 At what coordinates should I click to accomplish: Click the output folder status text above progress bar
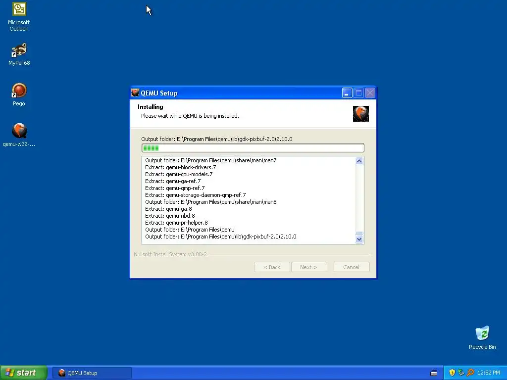[217, 139]
